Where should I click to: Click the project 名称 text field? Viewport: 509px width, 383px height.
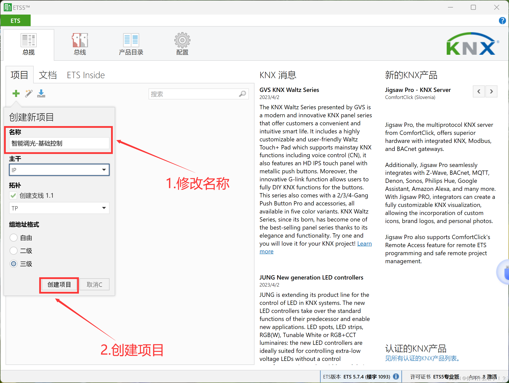pyautogui.click(x=59, y=143)
